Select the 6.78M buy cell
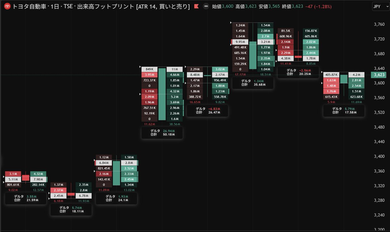Screen dimensions: 390x232 (x=84, y=196)
